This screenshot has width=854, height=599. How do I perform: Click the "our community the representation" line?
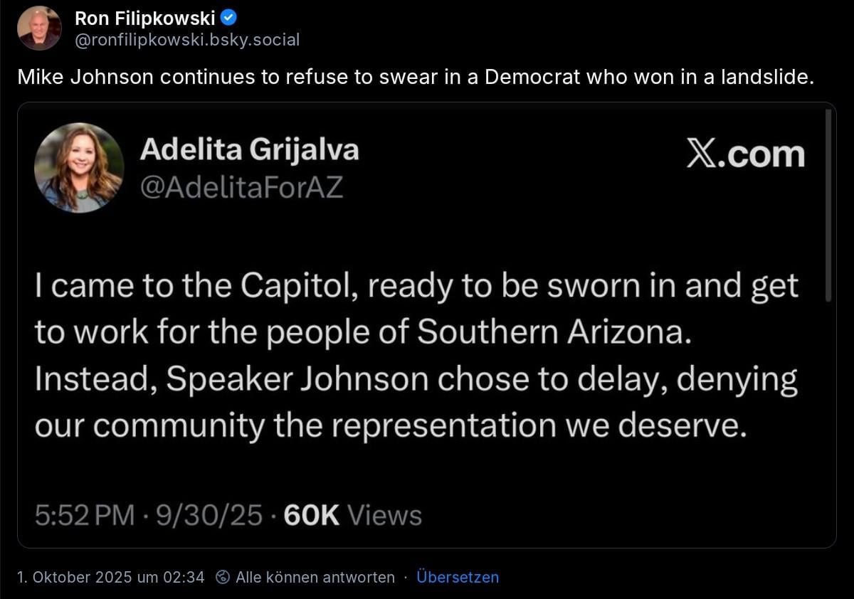[391, 425]
